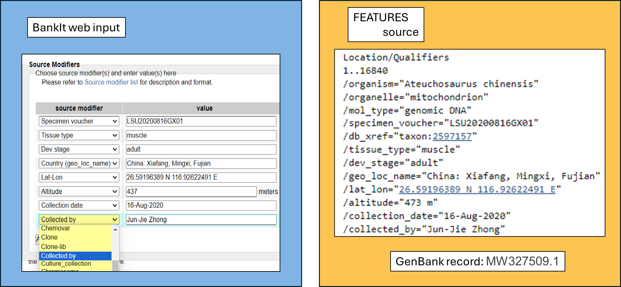Click the meters unit label
Screen dimensions: 621x287
pyautogui.click(x=268, y=192)
